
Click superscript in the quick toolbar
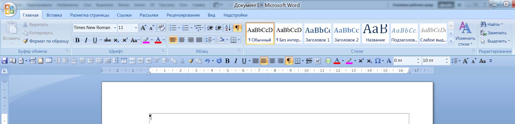pos(361,61)
